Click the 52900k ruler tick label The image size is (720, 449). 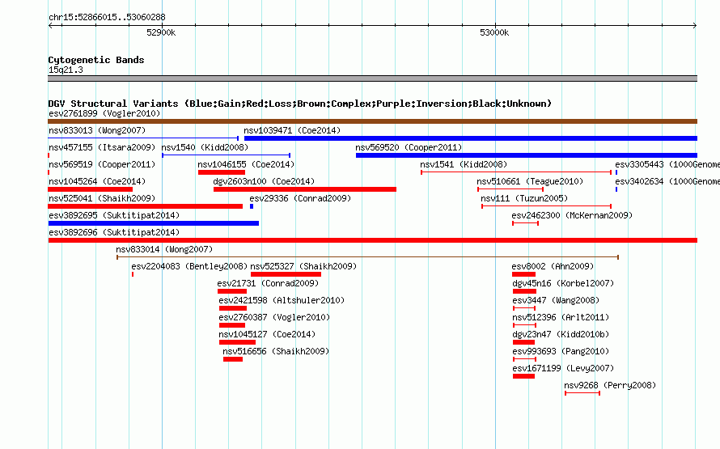161,32
